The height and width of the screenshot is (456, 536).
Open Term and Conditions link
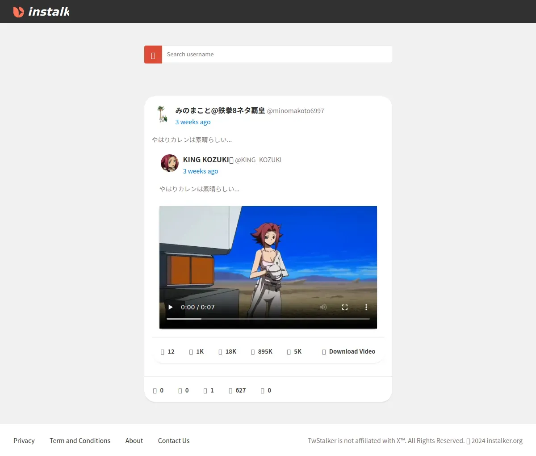pos(80,441)
